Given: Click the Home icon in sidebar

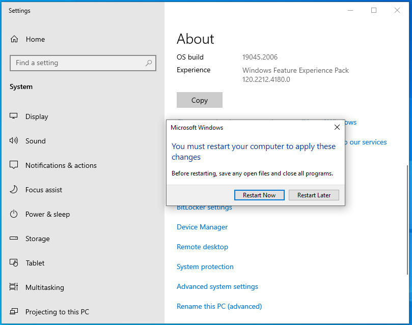Looking at the screenshot, I should [x=14, y=39].
